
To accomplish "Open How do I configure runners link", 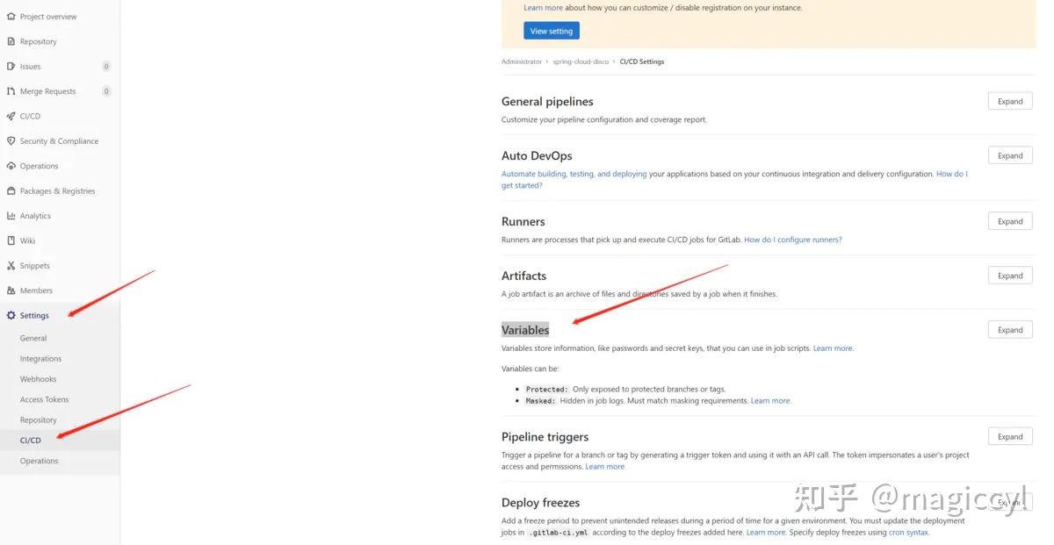I will tap(793, 240).
